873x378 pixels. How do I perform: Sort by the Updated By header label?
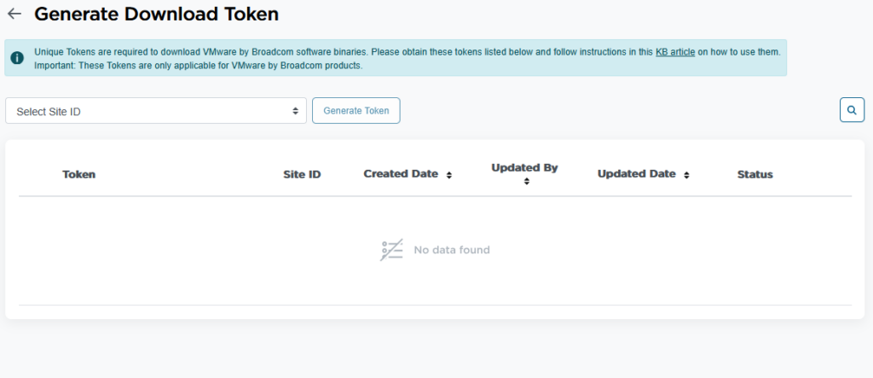(524, 167)
